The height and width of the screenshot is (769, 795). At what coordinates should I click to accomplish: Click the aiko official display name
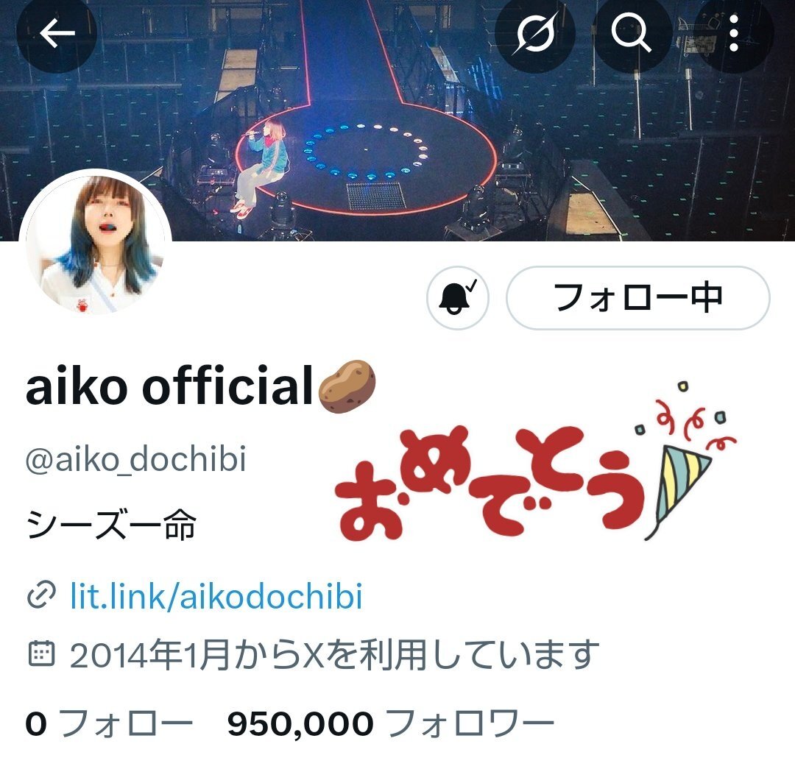tap(169, 387)
